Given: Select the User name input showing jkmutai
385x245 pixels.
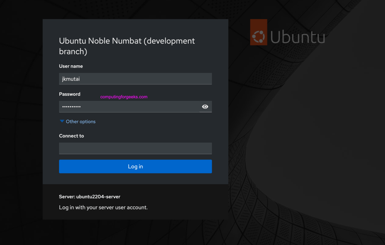Looking at the screenshot, I should (135, 79).
